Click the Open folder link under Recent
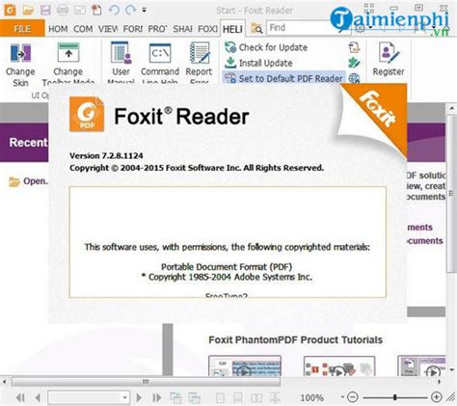 pos(28,181)
